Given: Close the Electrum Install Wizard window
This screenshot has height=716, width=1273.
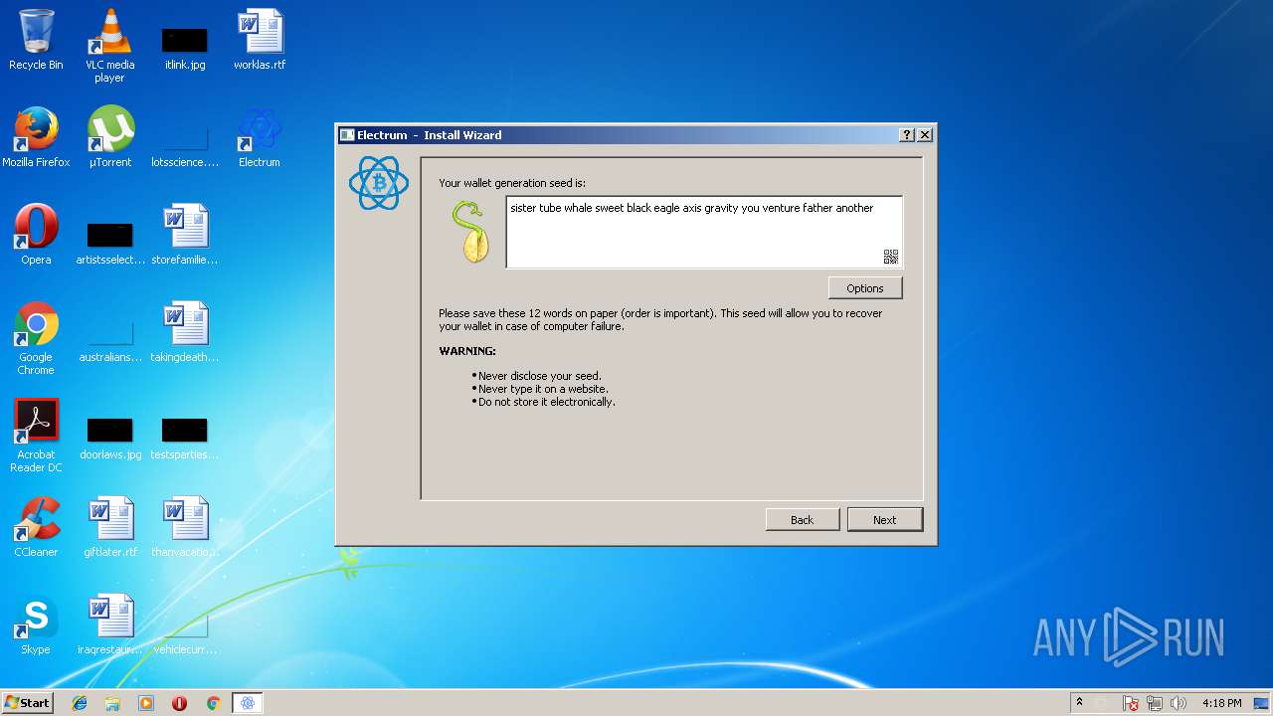Looking at the screenshot, I should tap(925, 135).
